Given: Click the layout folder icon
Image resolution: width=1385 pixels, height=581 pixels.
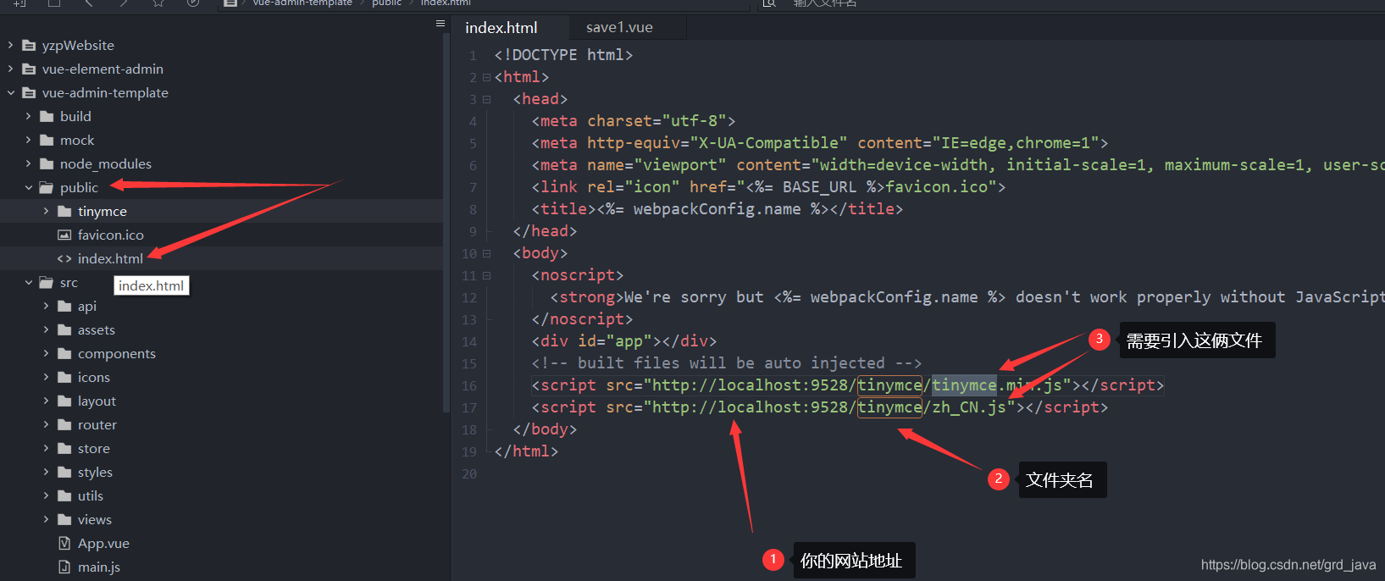Looking at the screenshot, I should tap(64, 401).
